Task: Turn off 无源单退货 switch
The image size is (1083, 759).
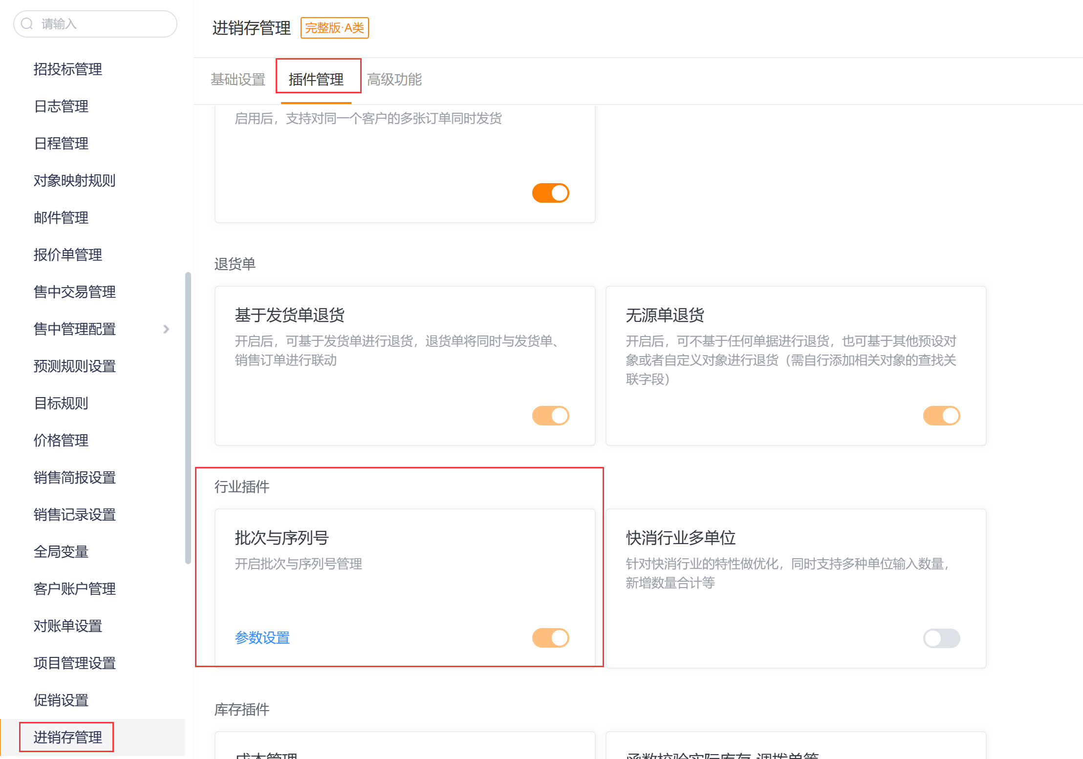Action: (941, 416)
